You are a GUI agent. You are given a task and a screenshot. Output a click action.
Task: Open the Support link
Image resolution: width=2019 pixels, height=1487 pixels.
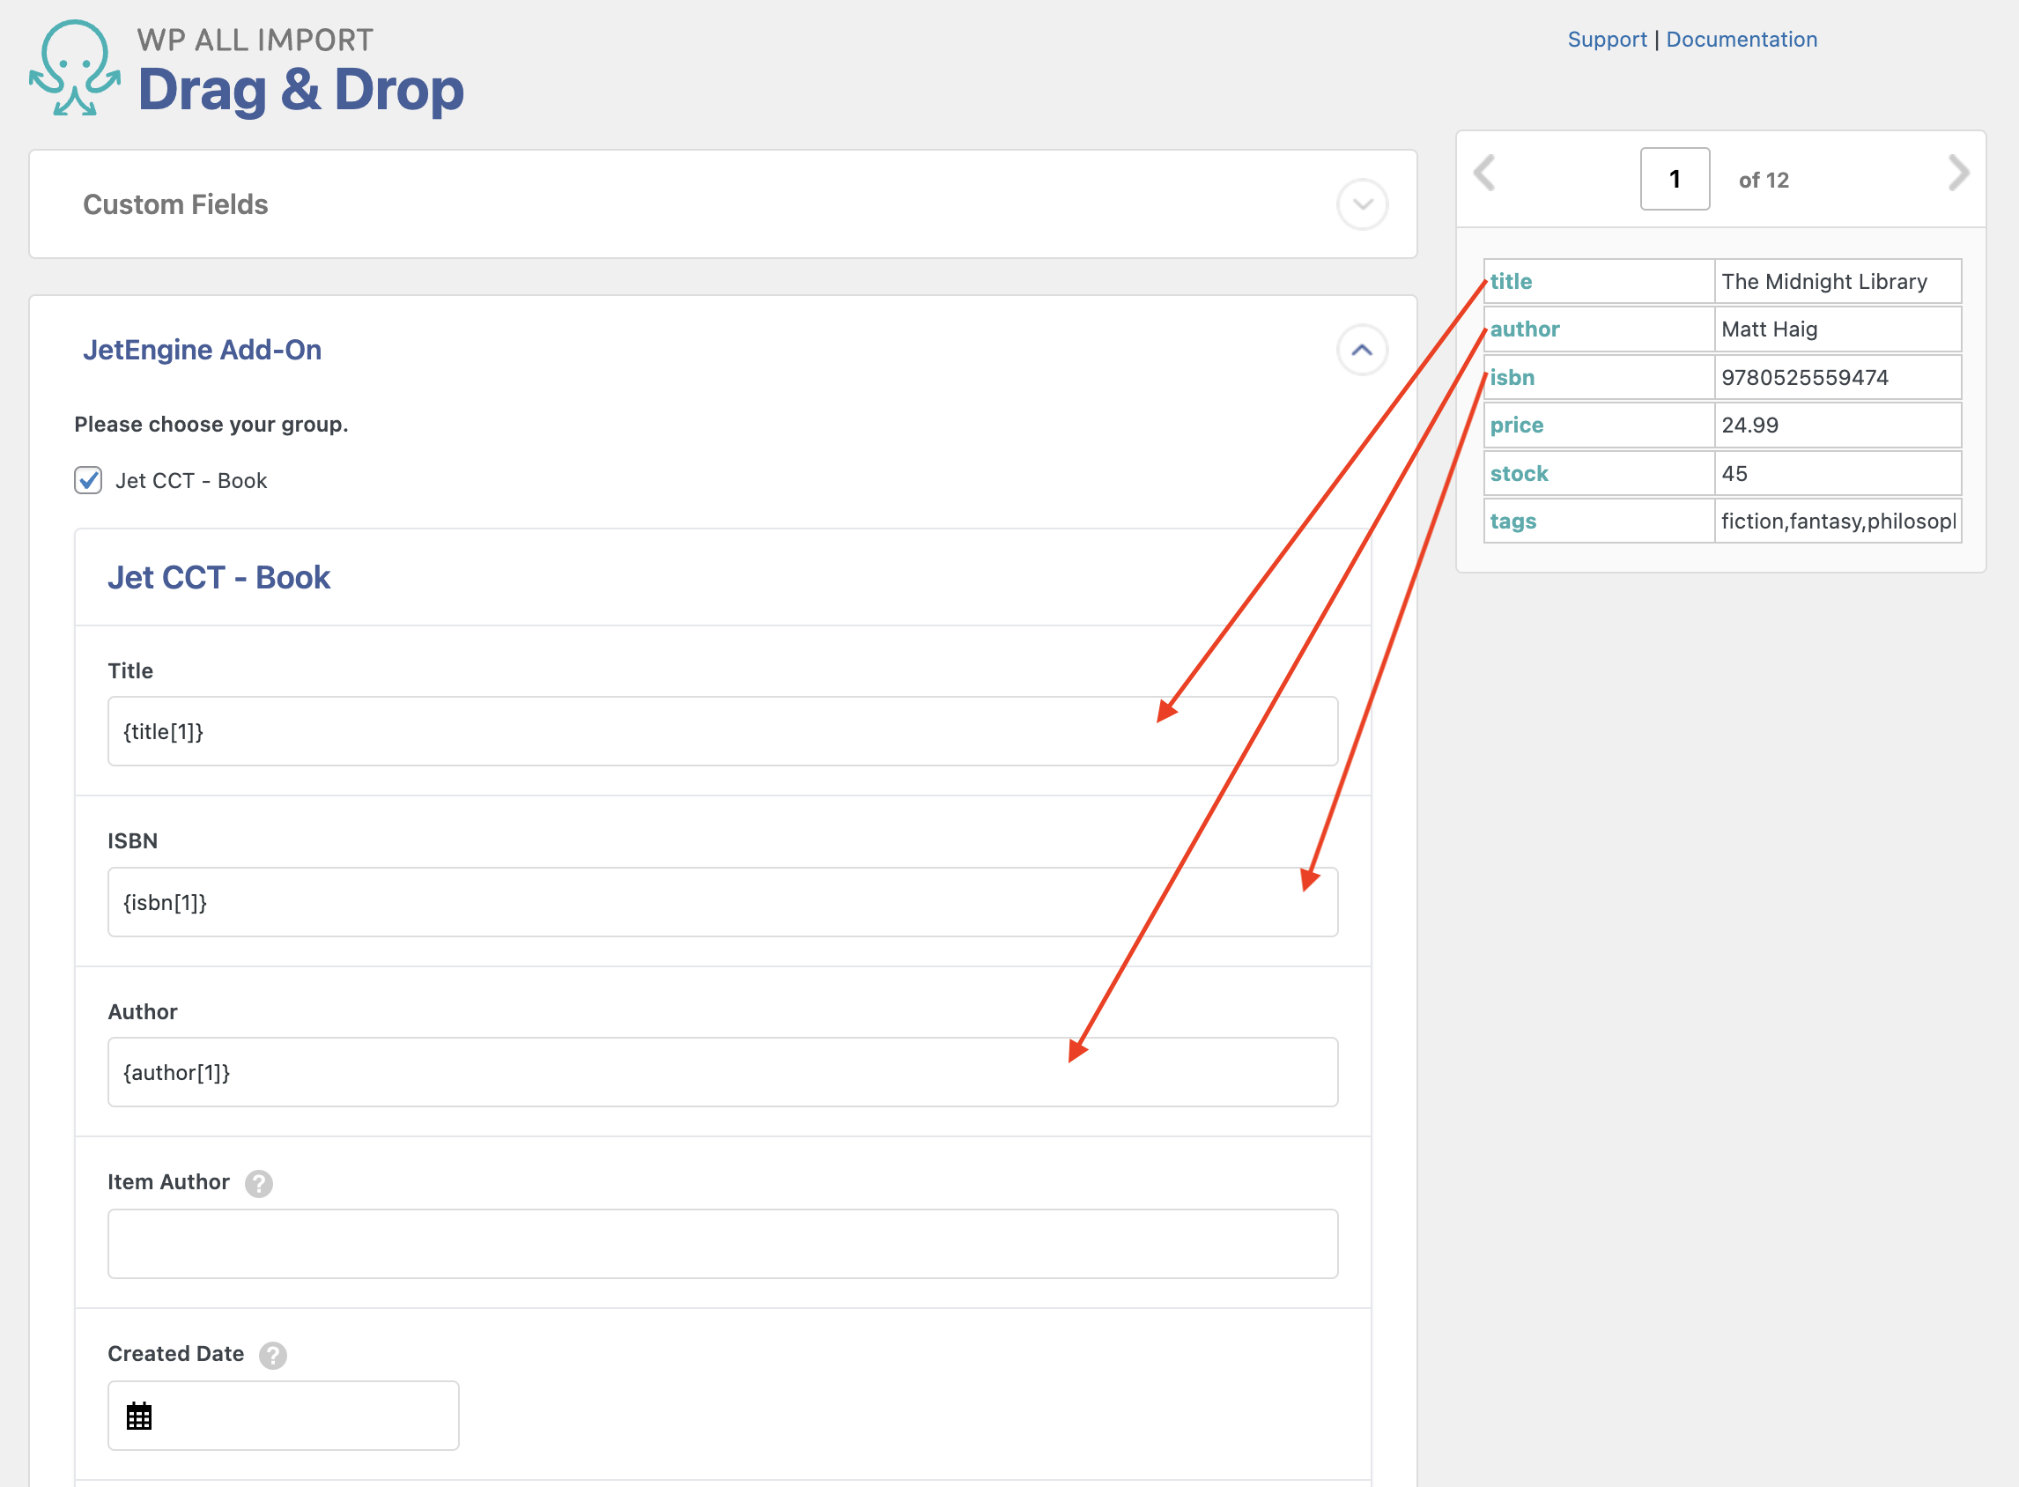pyautogui.click(x=1607, y=40)
